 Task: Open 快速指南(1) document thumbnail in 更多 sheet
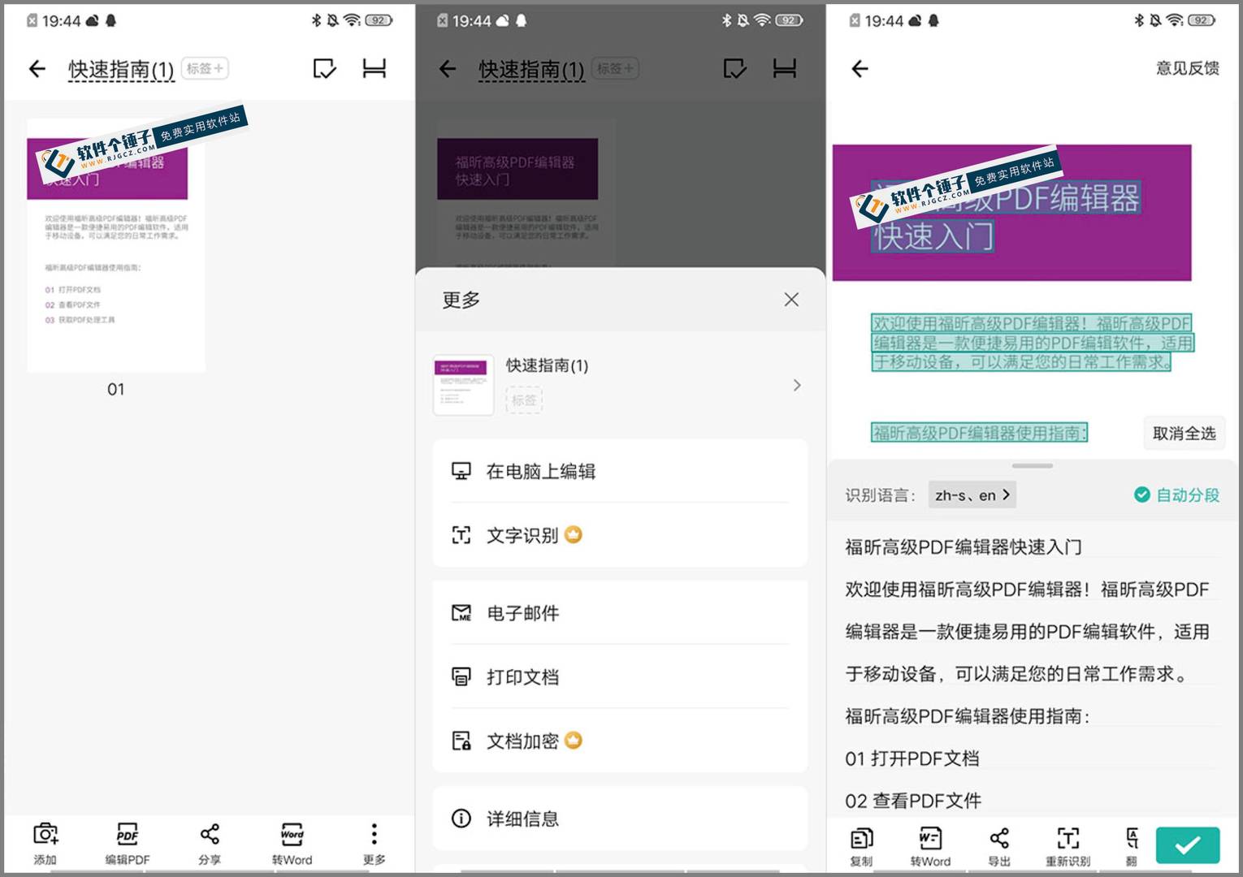463,385
